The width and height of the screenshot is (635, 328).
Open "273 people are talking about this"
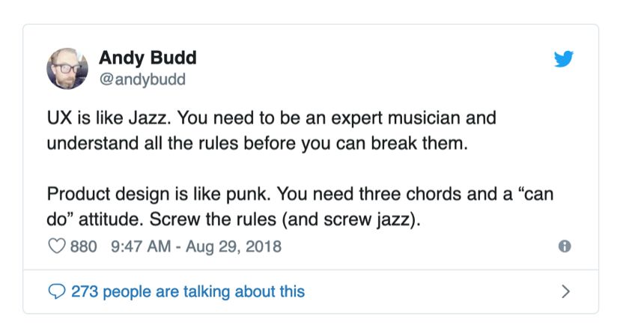point(187,291)
